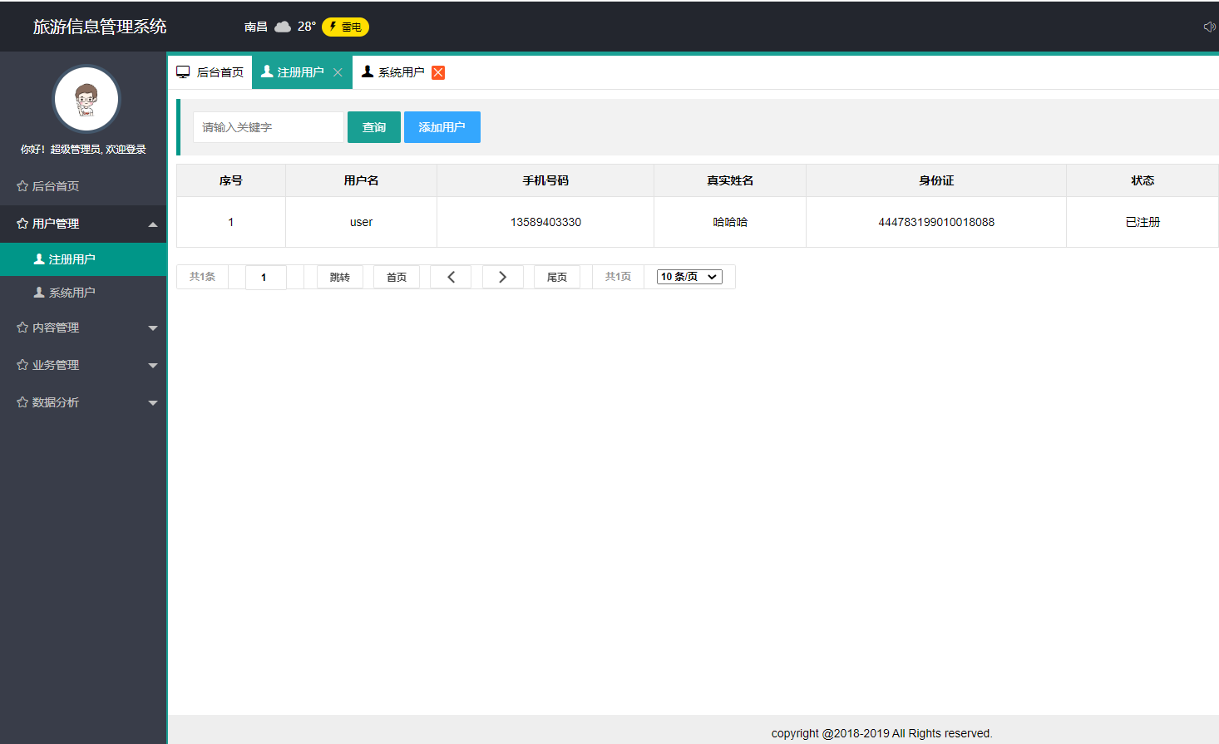This screenshot has height=744, width=1219.
Task: Click phone number 13589403330
Action: (x=545, y=222)
